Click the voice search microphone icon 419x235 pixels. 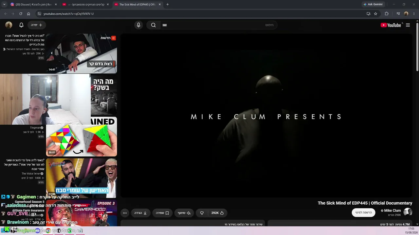[138, 25]
